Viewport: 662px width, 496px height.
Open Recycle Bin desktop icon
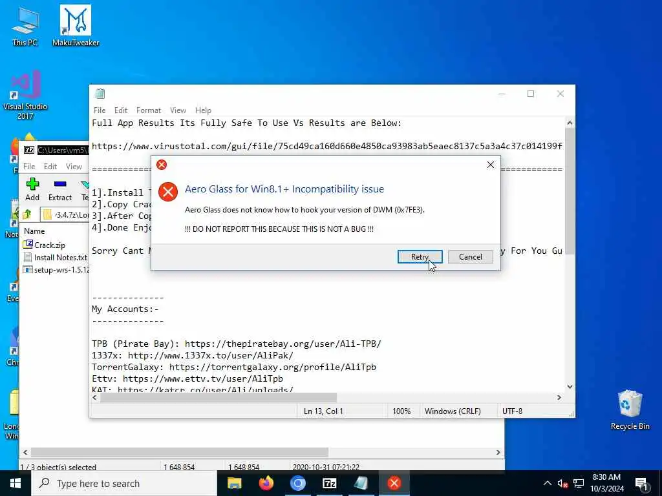click(630, 410)
